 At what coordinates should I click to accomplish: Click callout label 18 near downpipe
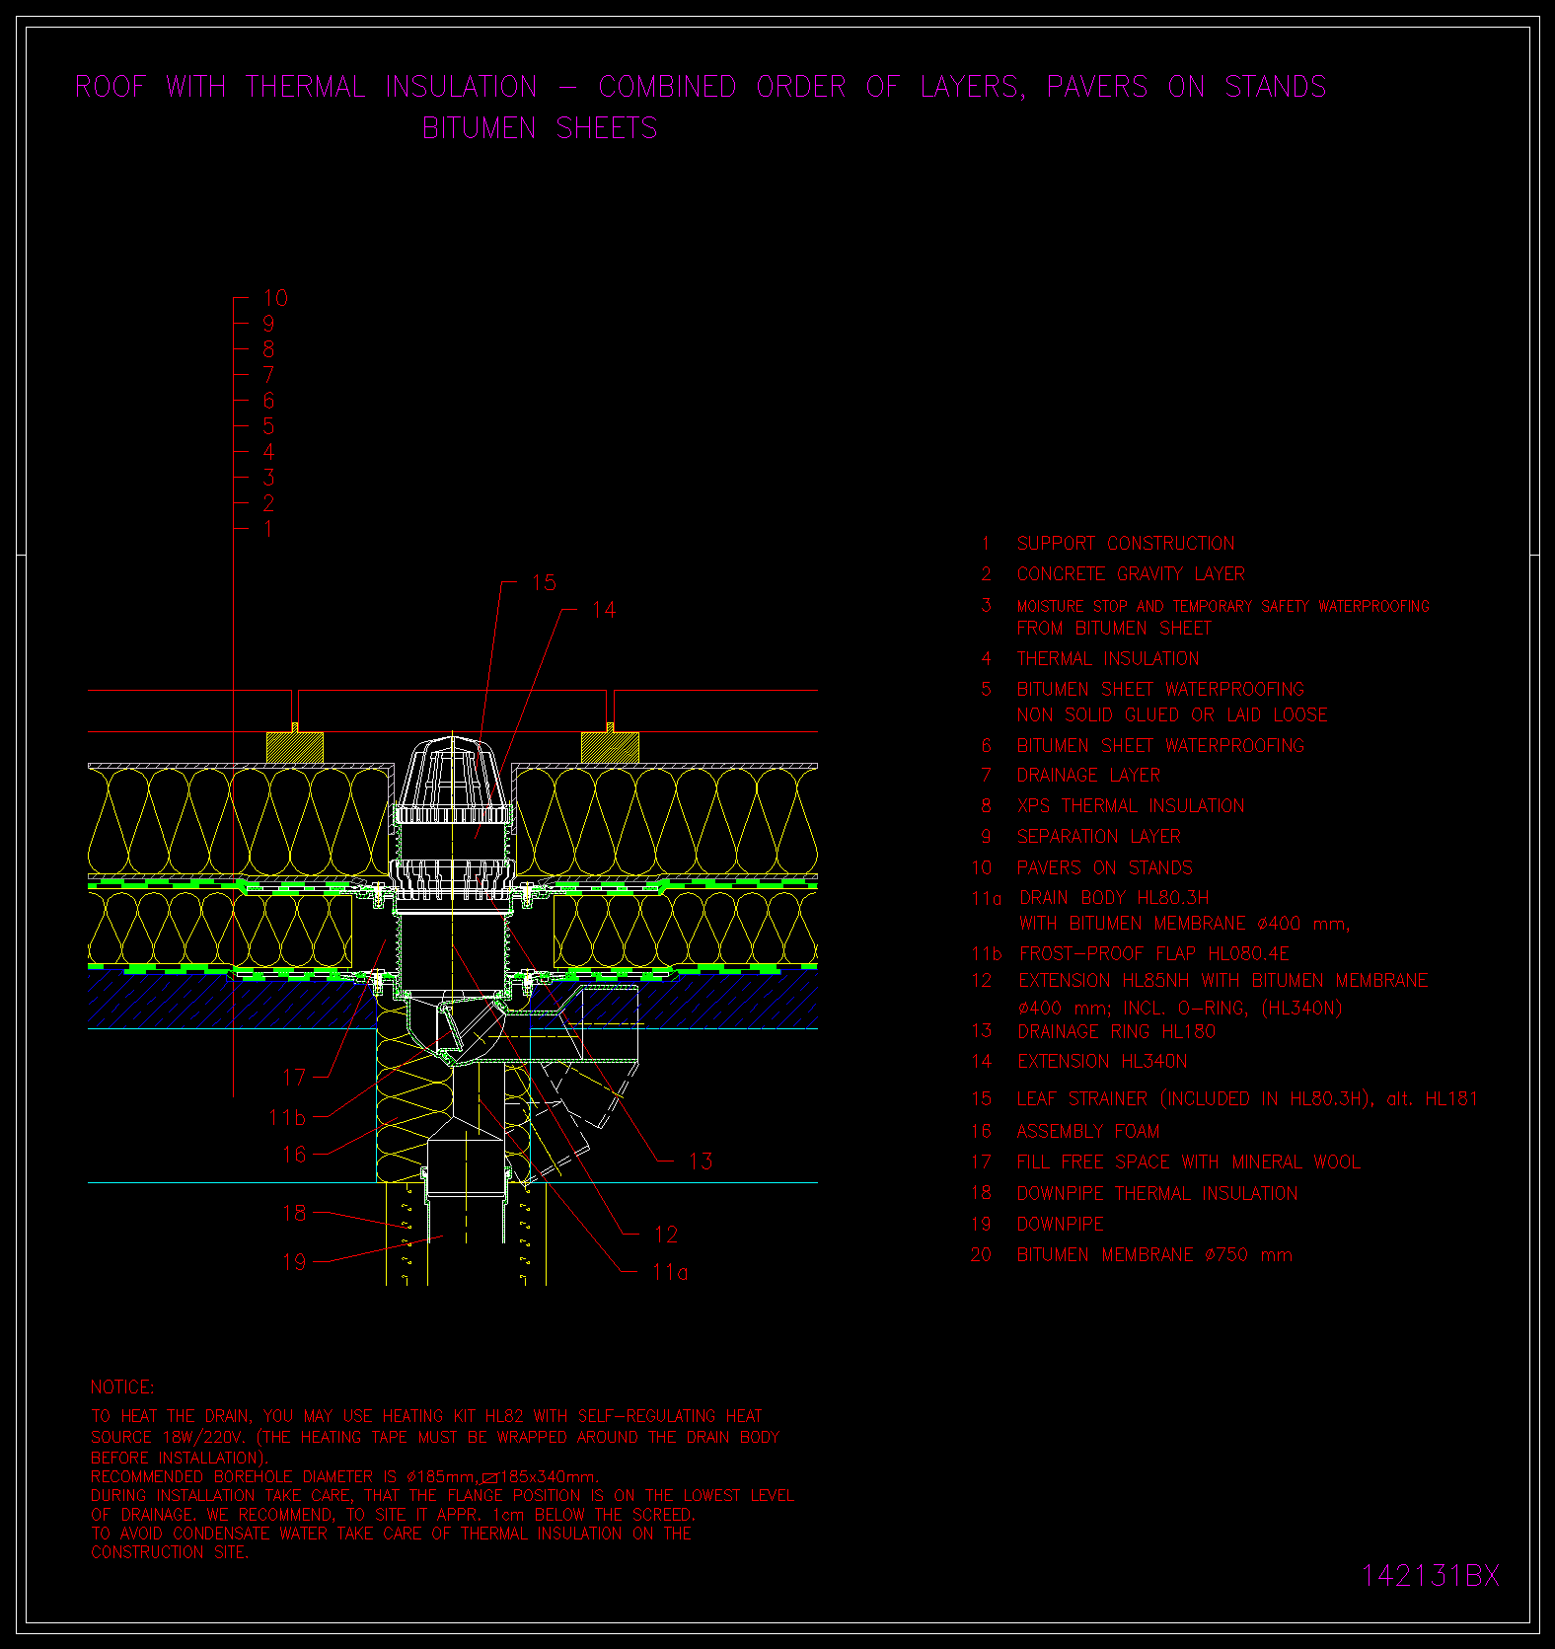coord(294,1214)
